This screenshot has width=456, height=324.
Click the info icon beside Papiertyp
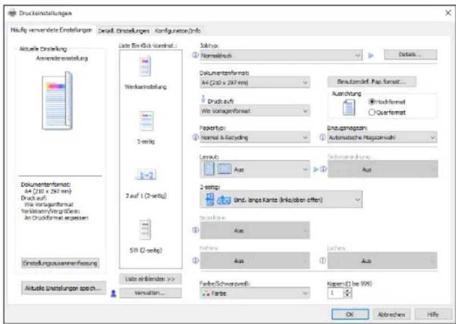click(x=195, y=137)
